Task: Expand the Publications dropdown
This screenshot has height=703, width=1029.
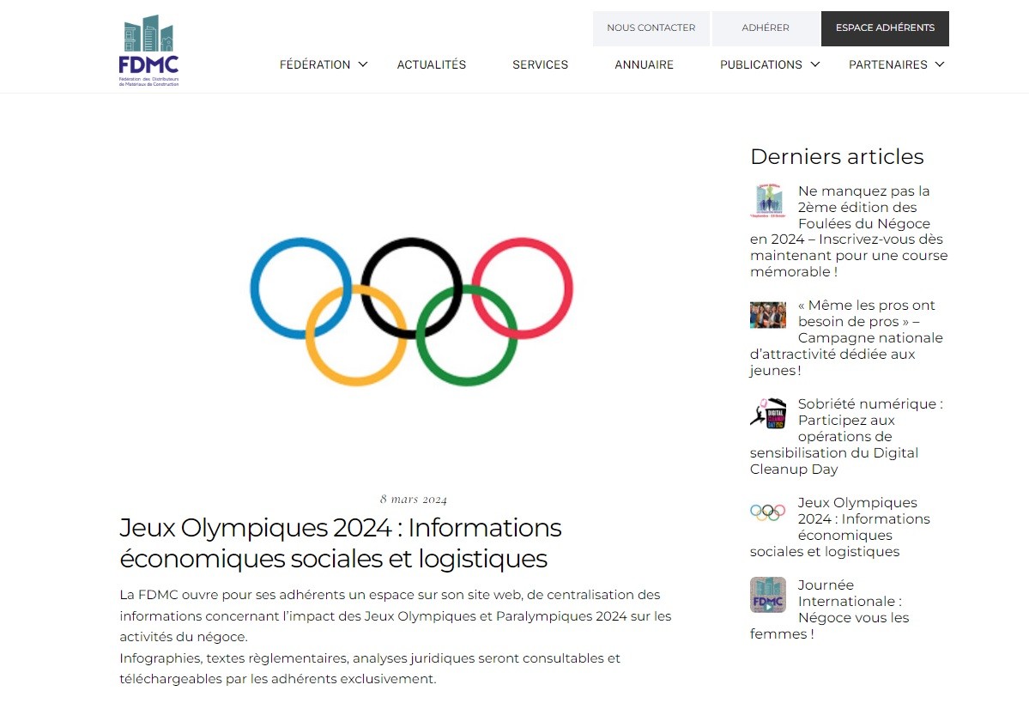Action: point(761,64)
